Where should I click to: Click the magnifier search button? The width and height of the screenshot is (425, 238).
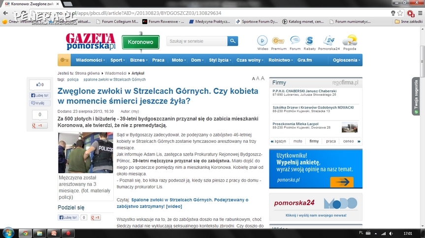coord(232,41)
